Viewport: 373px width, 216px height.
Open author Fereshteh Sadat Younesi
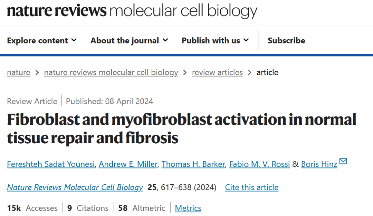point(51,164)
